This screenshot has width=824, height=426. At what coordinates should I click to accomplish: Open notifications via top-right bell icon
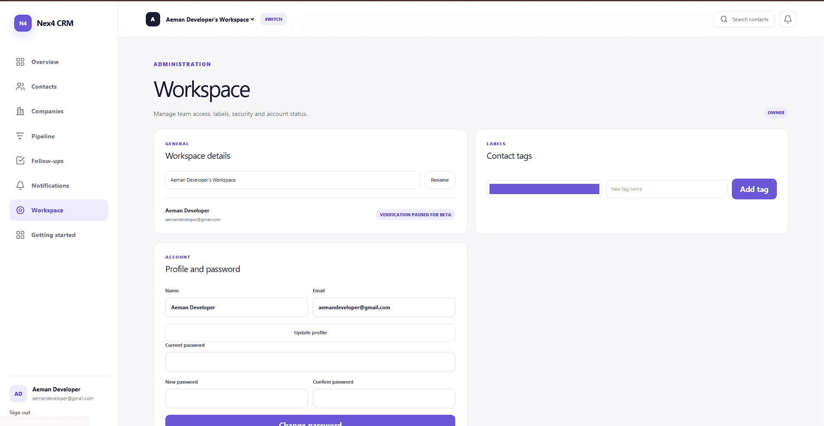point(788,19)
